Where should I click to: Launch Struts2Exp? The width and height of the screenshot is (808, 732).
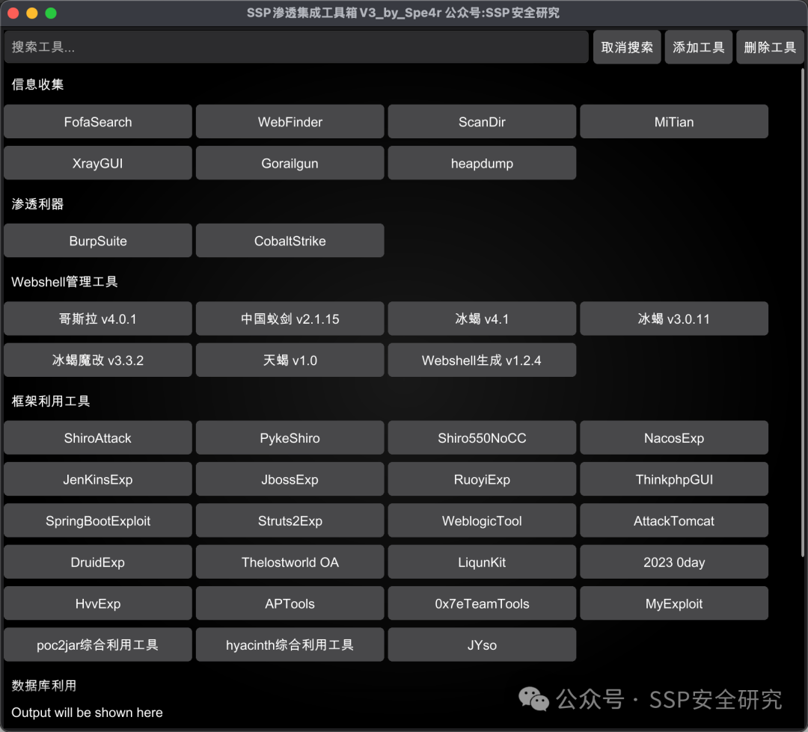290,520
